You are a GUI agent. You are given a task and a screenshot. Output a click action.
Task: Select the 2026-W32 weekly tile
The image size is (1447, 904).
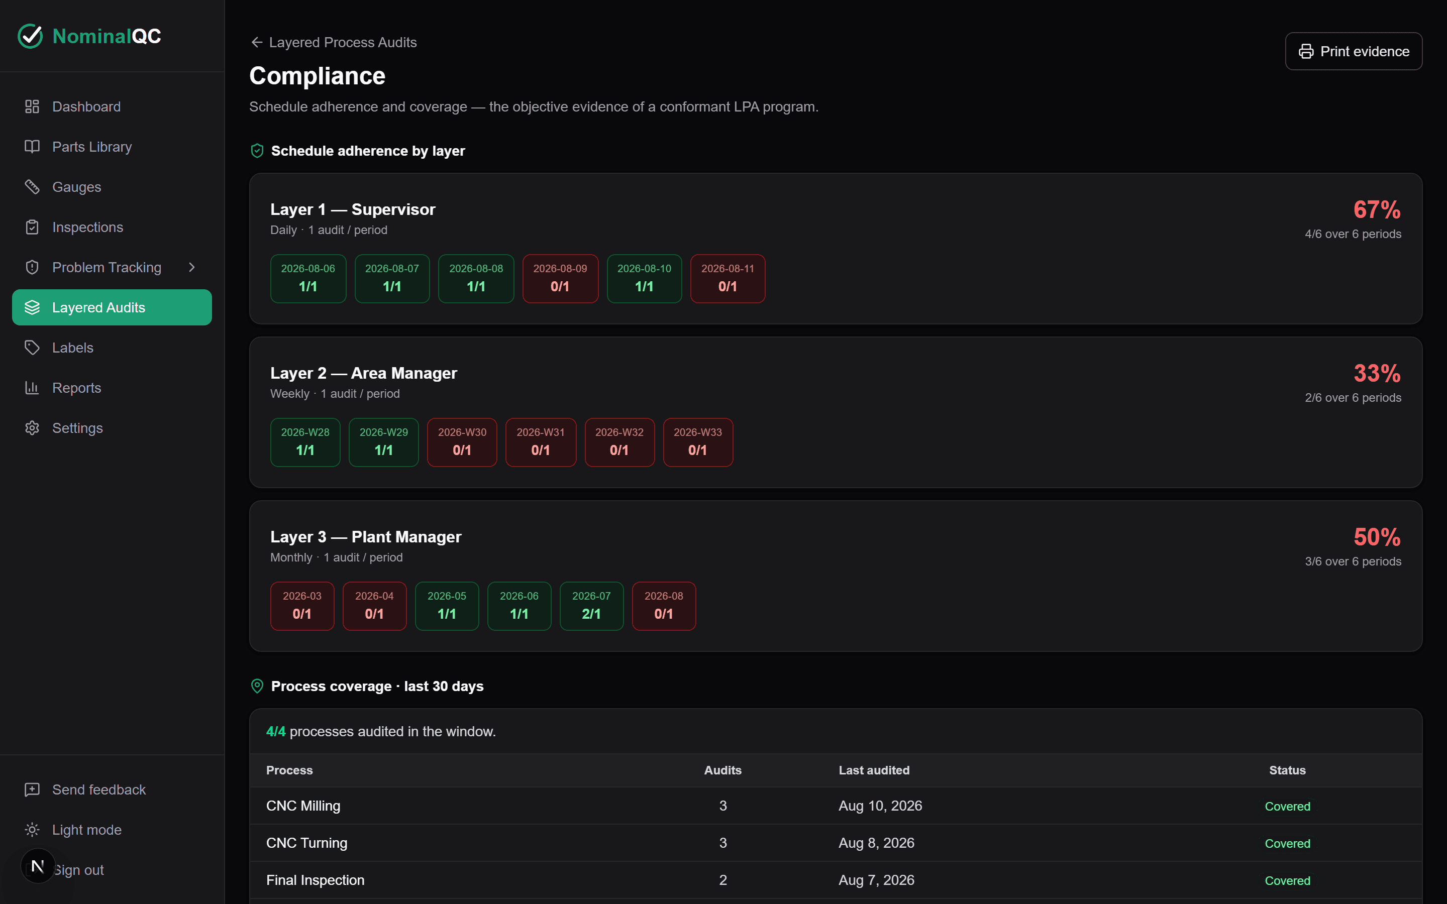tap(619, 442)
